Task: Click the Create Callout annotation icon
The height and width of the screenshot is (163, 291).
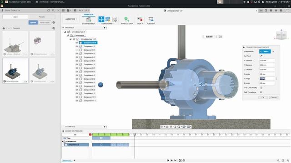Action: coord(126,19)
